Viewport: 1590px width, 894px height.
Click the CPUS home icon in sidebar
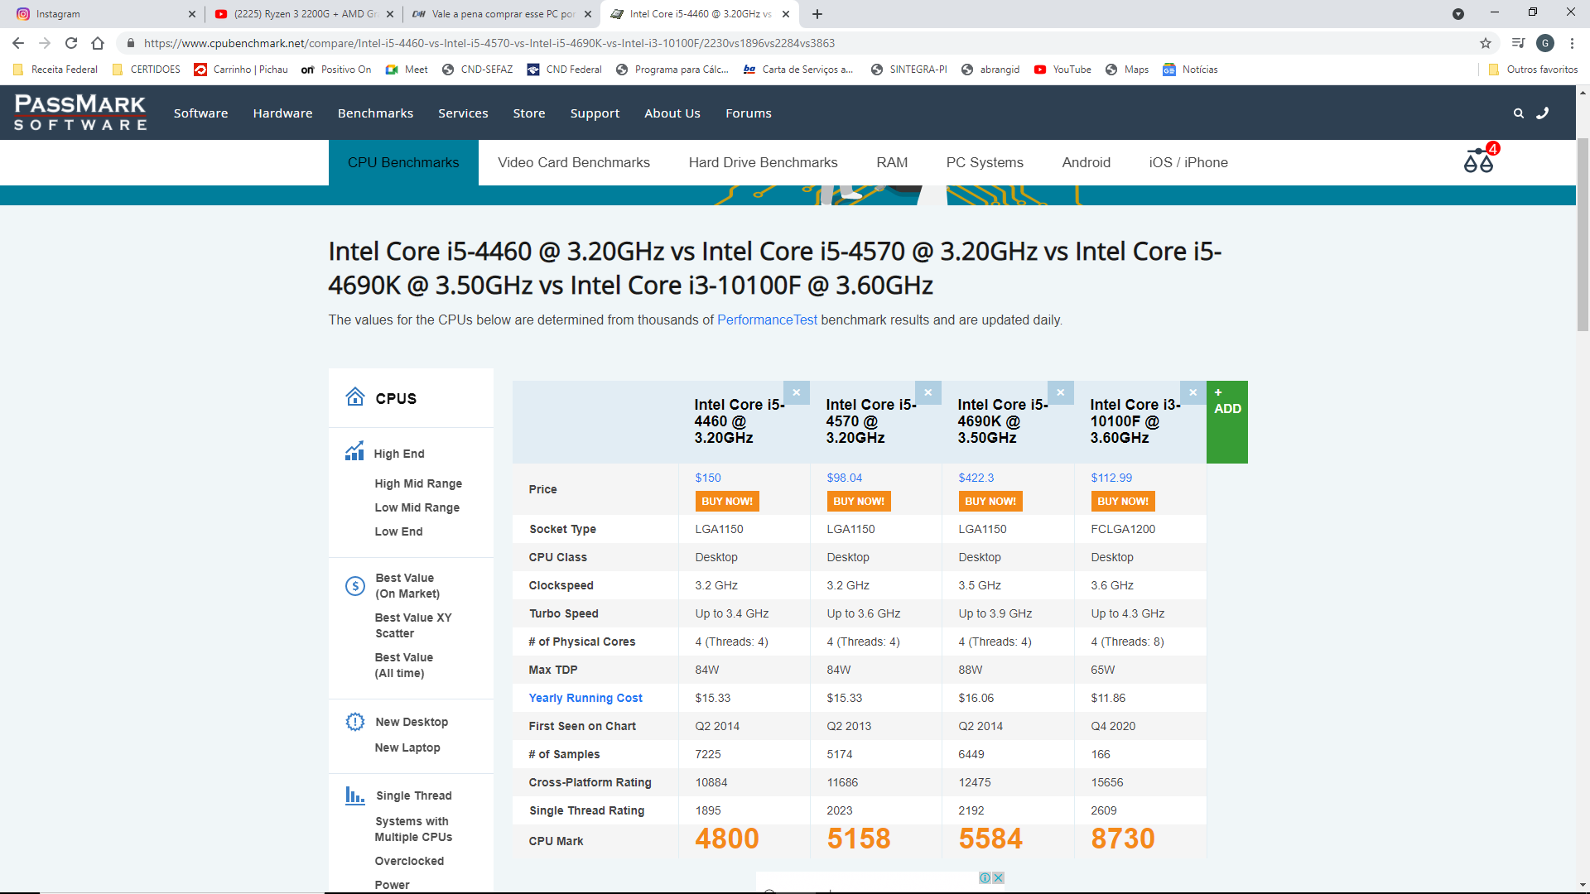point(355,397)
